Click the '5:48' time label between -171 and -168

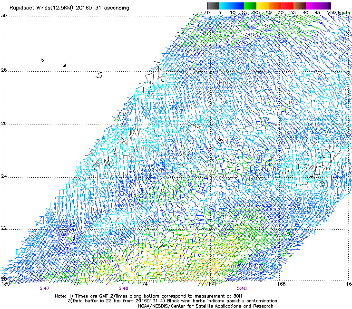(242, 289)
